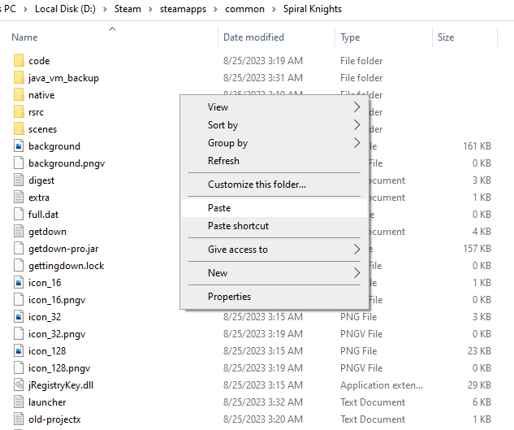The image size is (514, 430).
Task: Click the jRegistryKey.dll file icon
Action: (19, 385)
